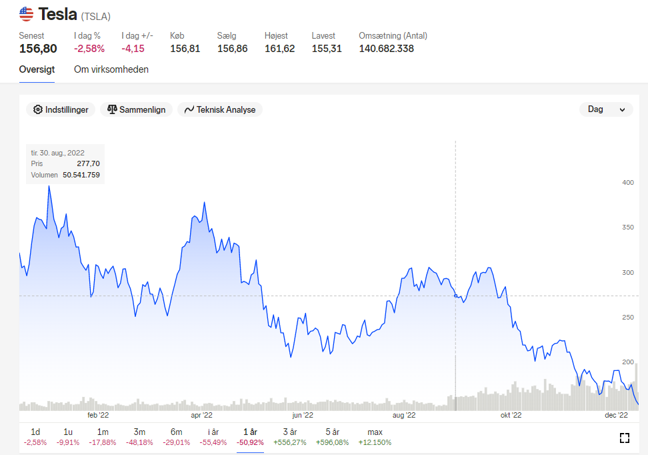The width and height of the screenshot is (648, 455).
Task: Click the -48,18% three-month return figure
Action: (139, 442)
